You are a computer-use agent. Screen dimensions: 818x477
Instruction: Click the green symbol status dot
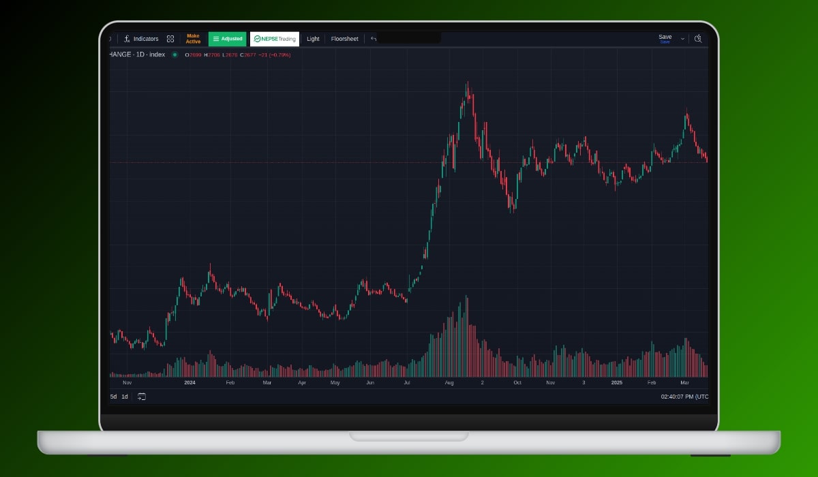[175, 55]
